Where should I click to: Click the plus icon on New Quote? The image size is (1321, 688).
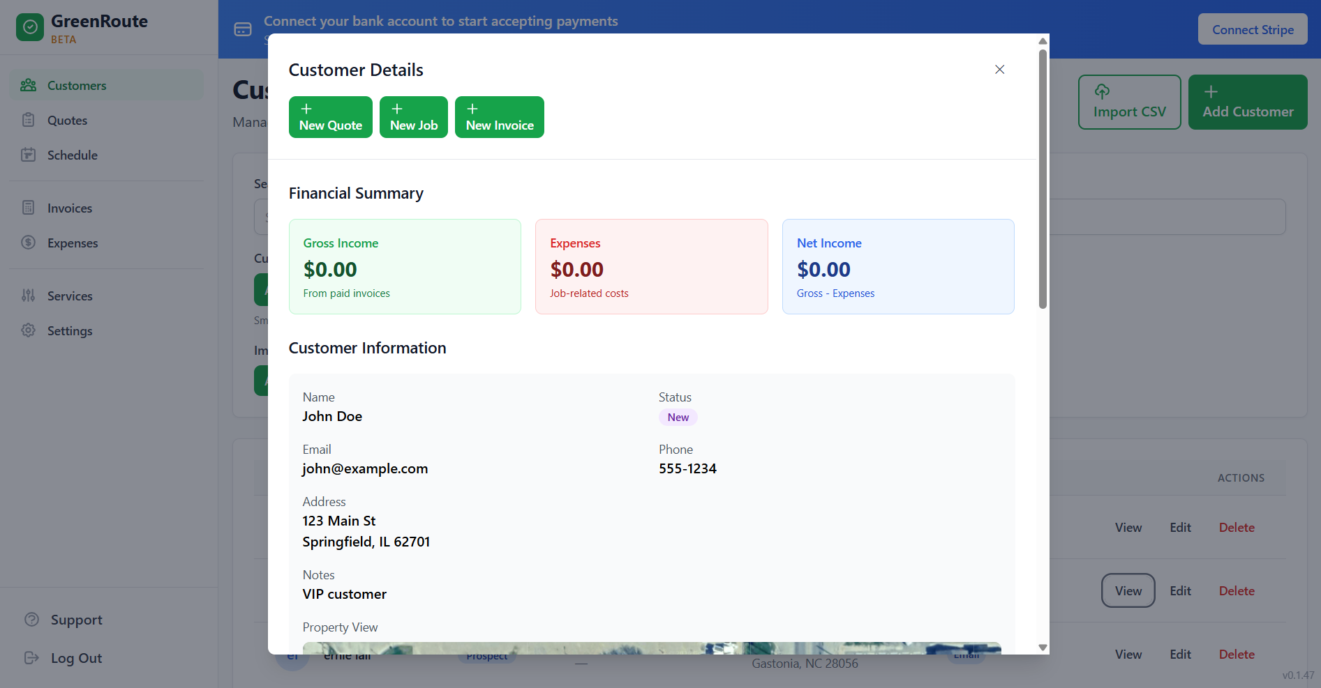[x=306, y=109]
